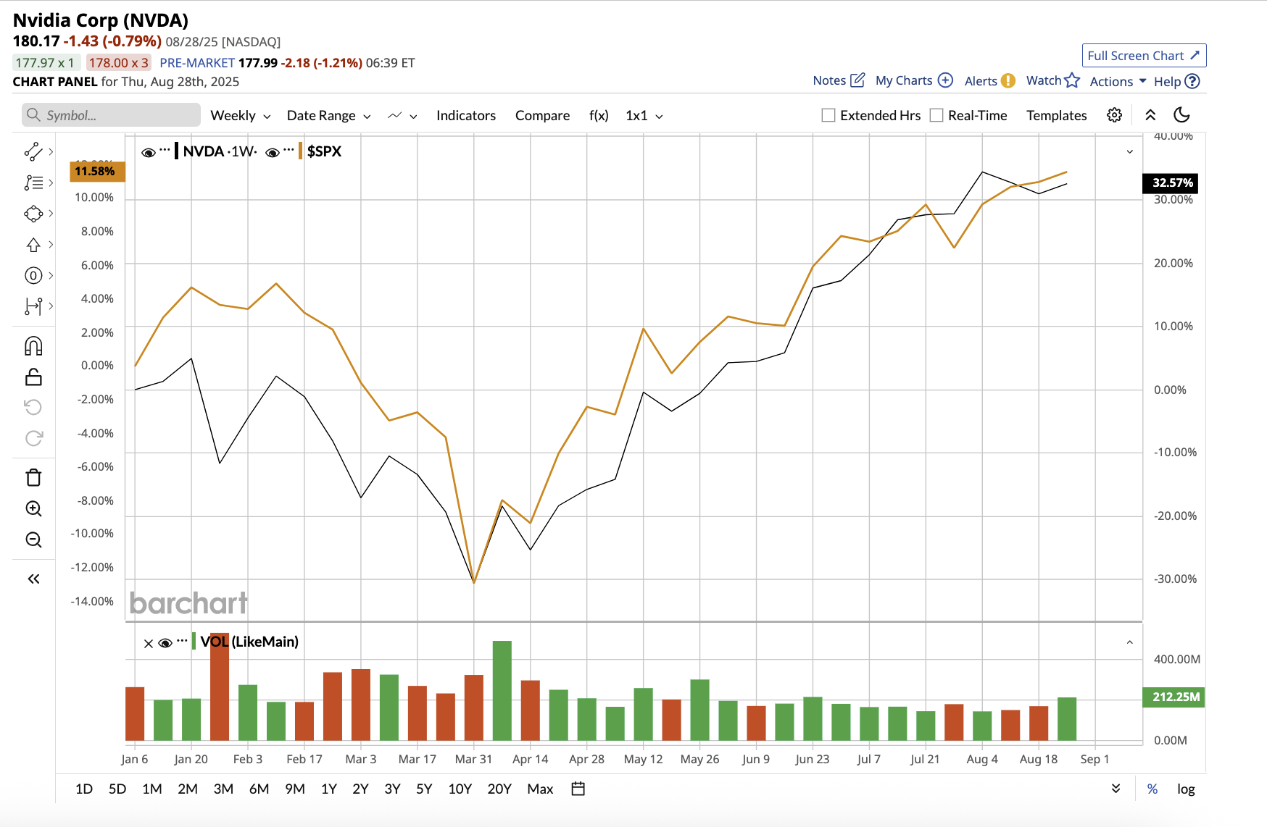Select the 6M time range
Screen dimensions: 1267x827
(x=259, y=789)
